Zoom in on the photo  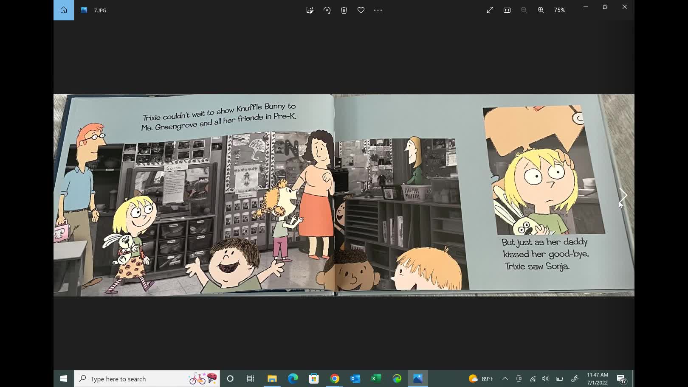[x=541, y=10]
